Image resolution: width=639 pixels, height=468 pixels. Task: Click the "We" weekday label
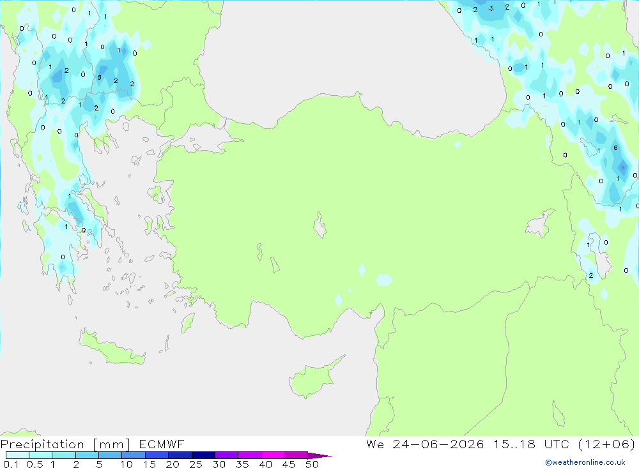click(x=375, y=444)
